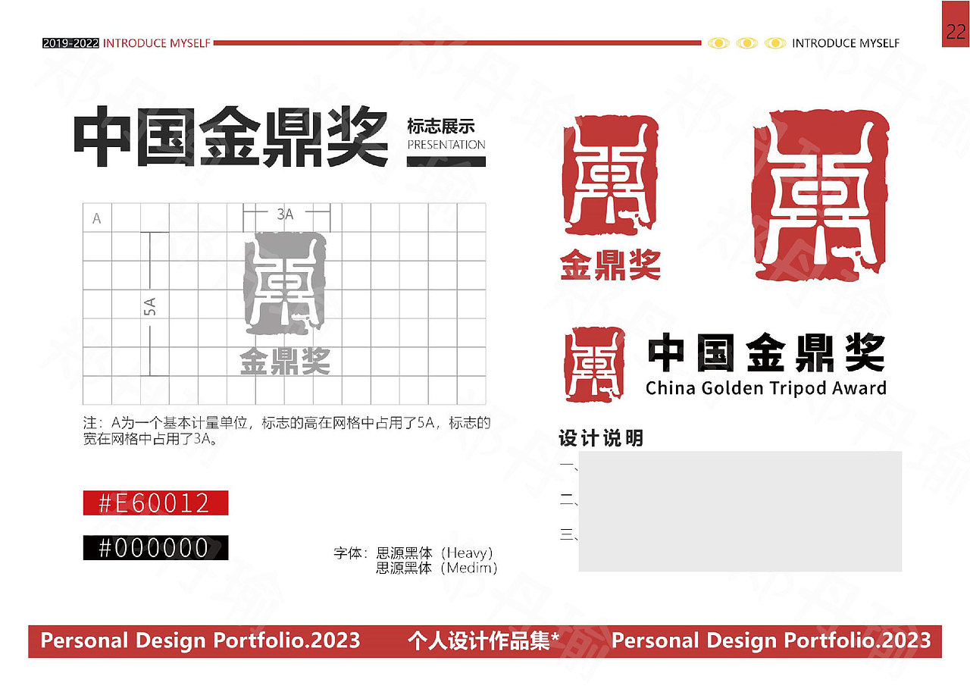Click the red 金鼎奖 text under seal
The height and width of the screenshot is (686, 970).
coord(611,265)
